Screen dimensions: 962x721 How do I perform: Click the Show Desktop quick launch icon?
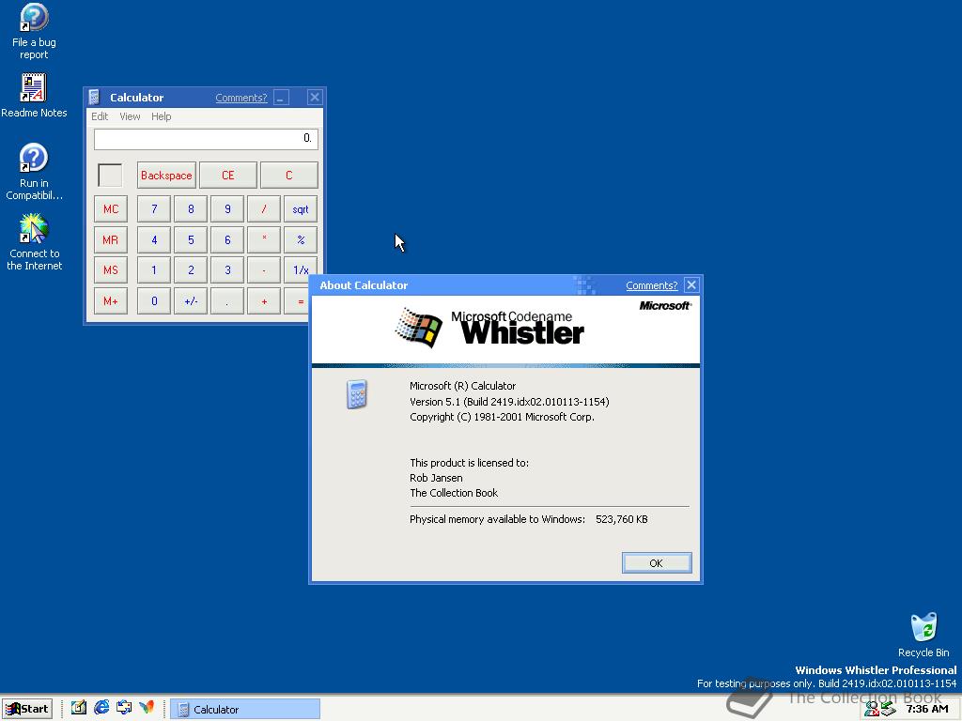click(x=79, y=708)
